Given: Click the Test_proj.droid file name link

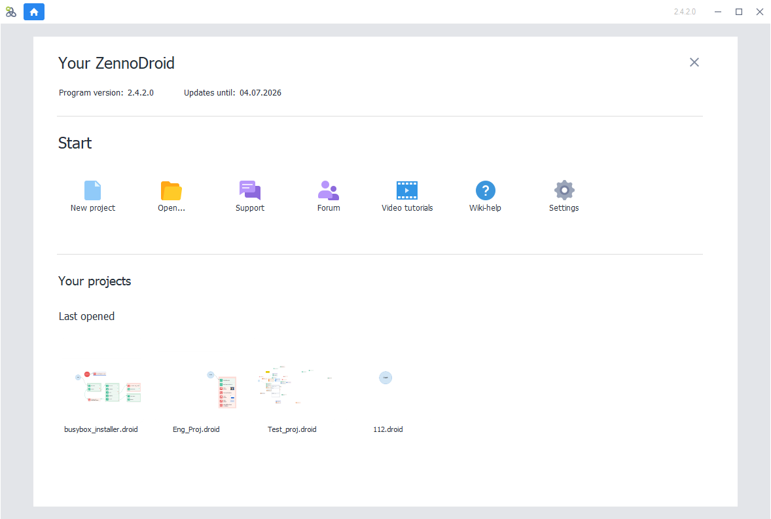Looking at the screenshot, I should point(292,429).
